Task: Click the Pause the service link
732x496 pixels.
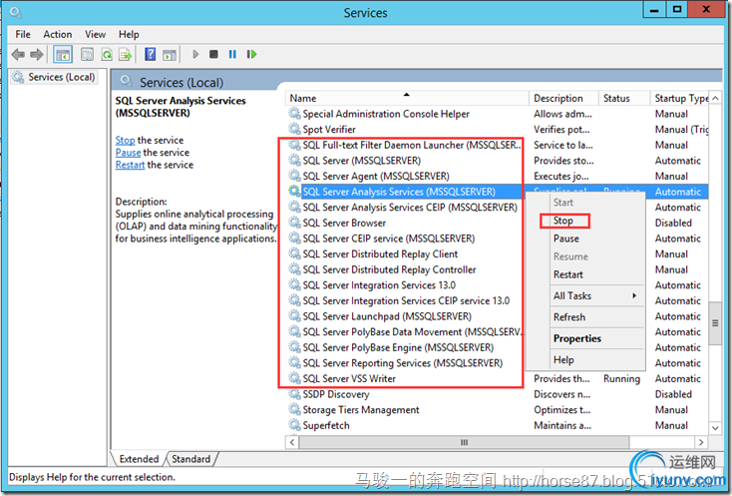Action: click(128, 153)
